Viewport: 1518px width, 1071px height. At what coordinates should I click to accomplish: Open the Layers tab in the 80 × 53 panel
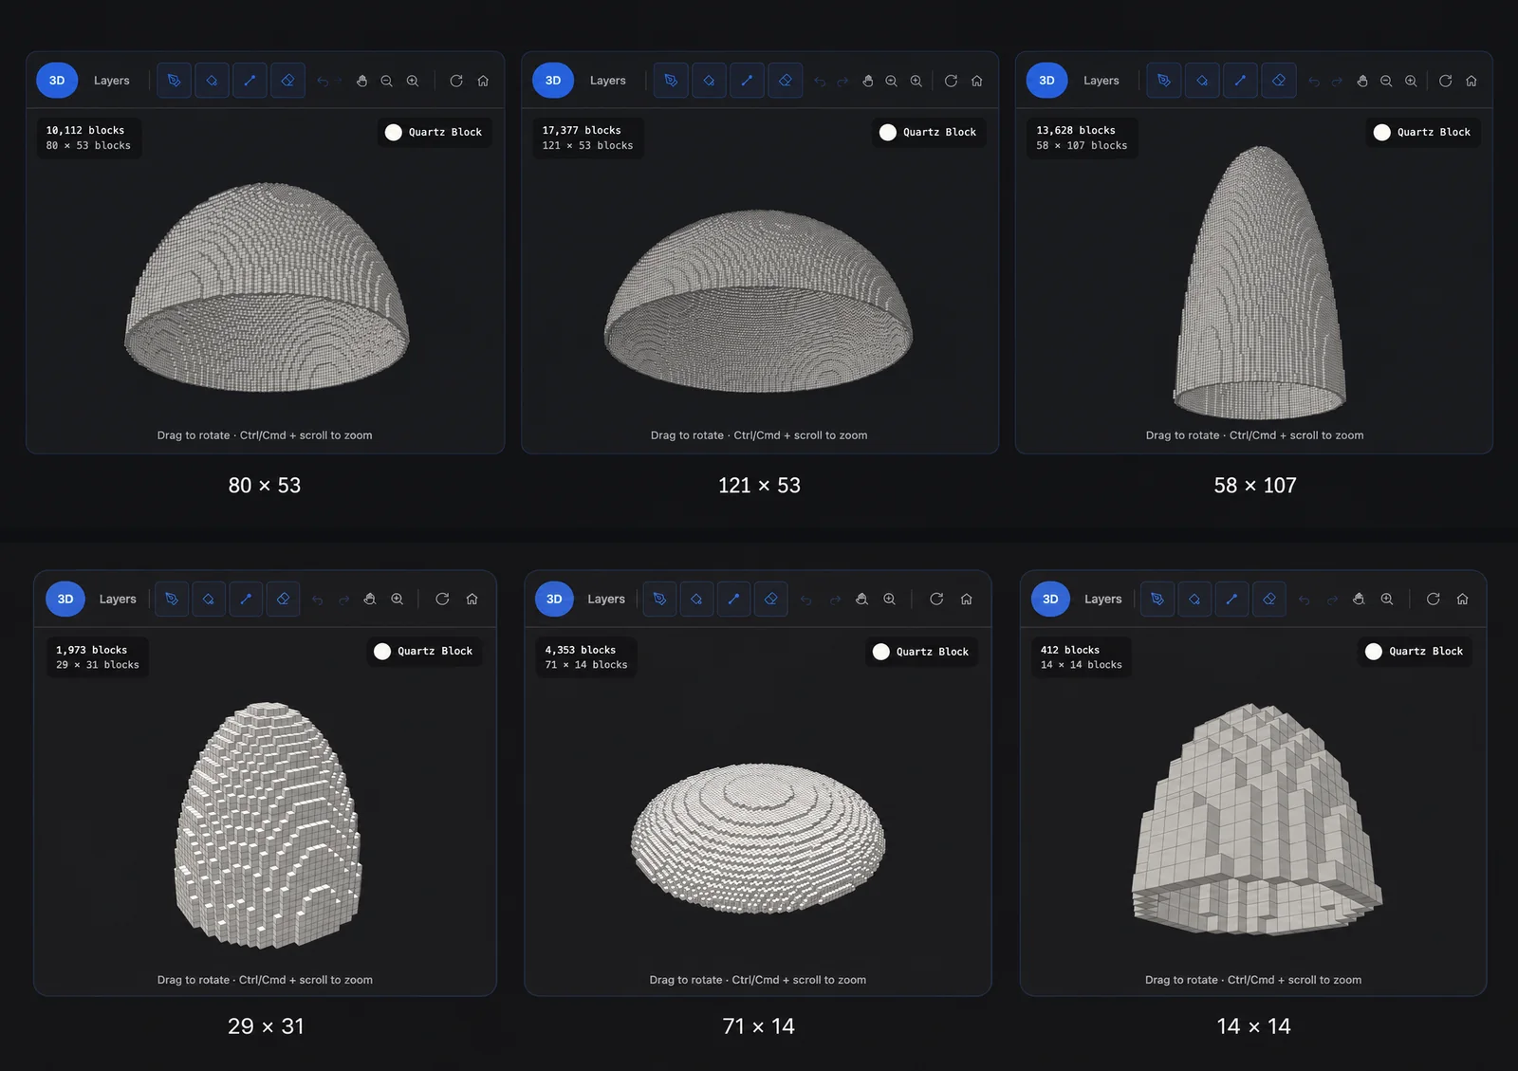pos(112,81)
